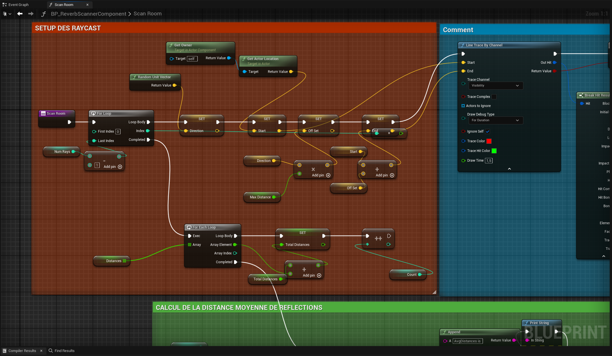
Task: Open the Draw Debug Type dropdown
Action: pyautogui.click(x=495, y=120)
